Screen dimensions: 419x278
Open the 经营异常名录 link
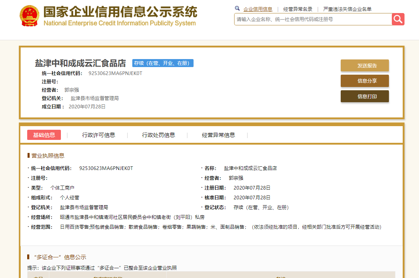[298, 9]
